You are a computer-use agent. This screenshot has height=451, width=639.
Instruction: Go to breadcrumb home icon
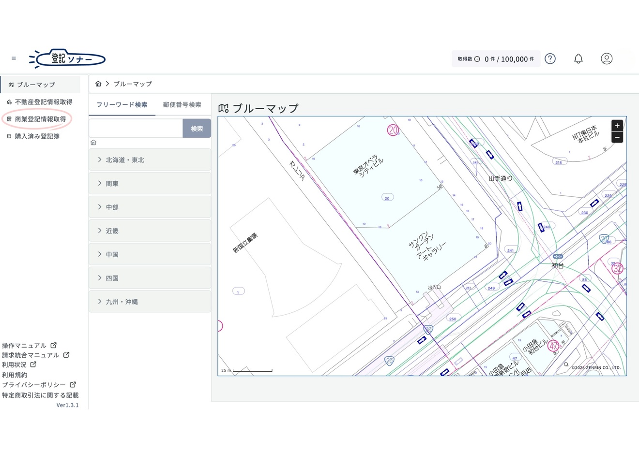[98, 84]
